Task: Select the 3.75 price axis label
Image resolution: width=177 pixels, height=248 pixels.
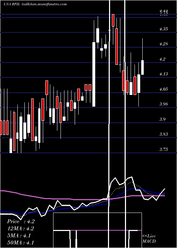Action: point(164,149)
